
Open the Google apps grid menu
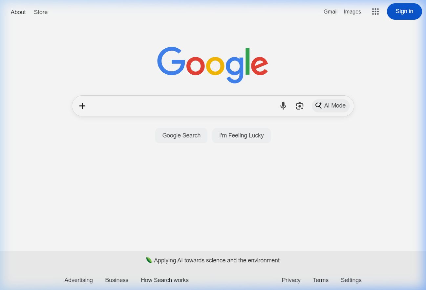click(x=375, y=12)
